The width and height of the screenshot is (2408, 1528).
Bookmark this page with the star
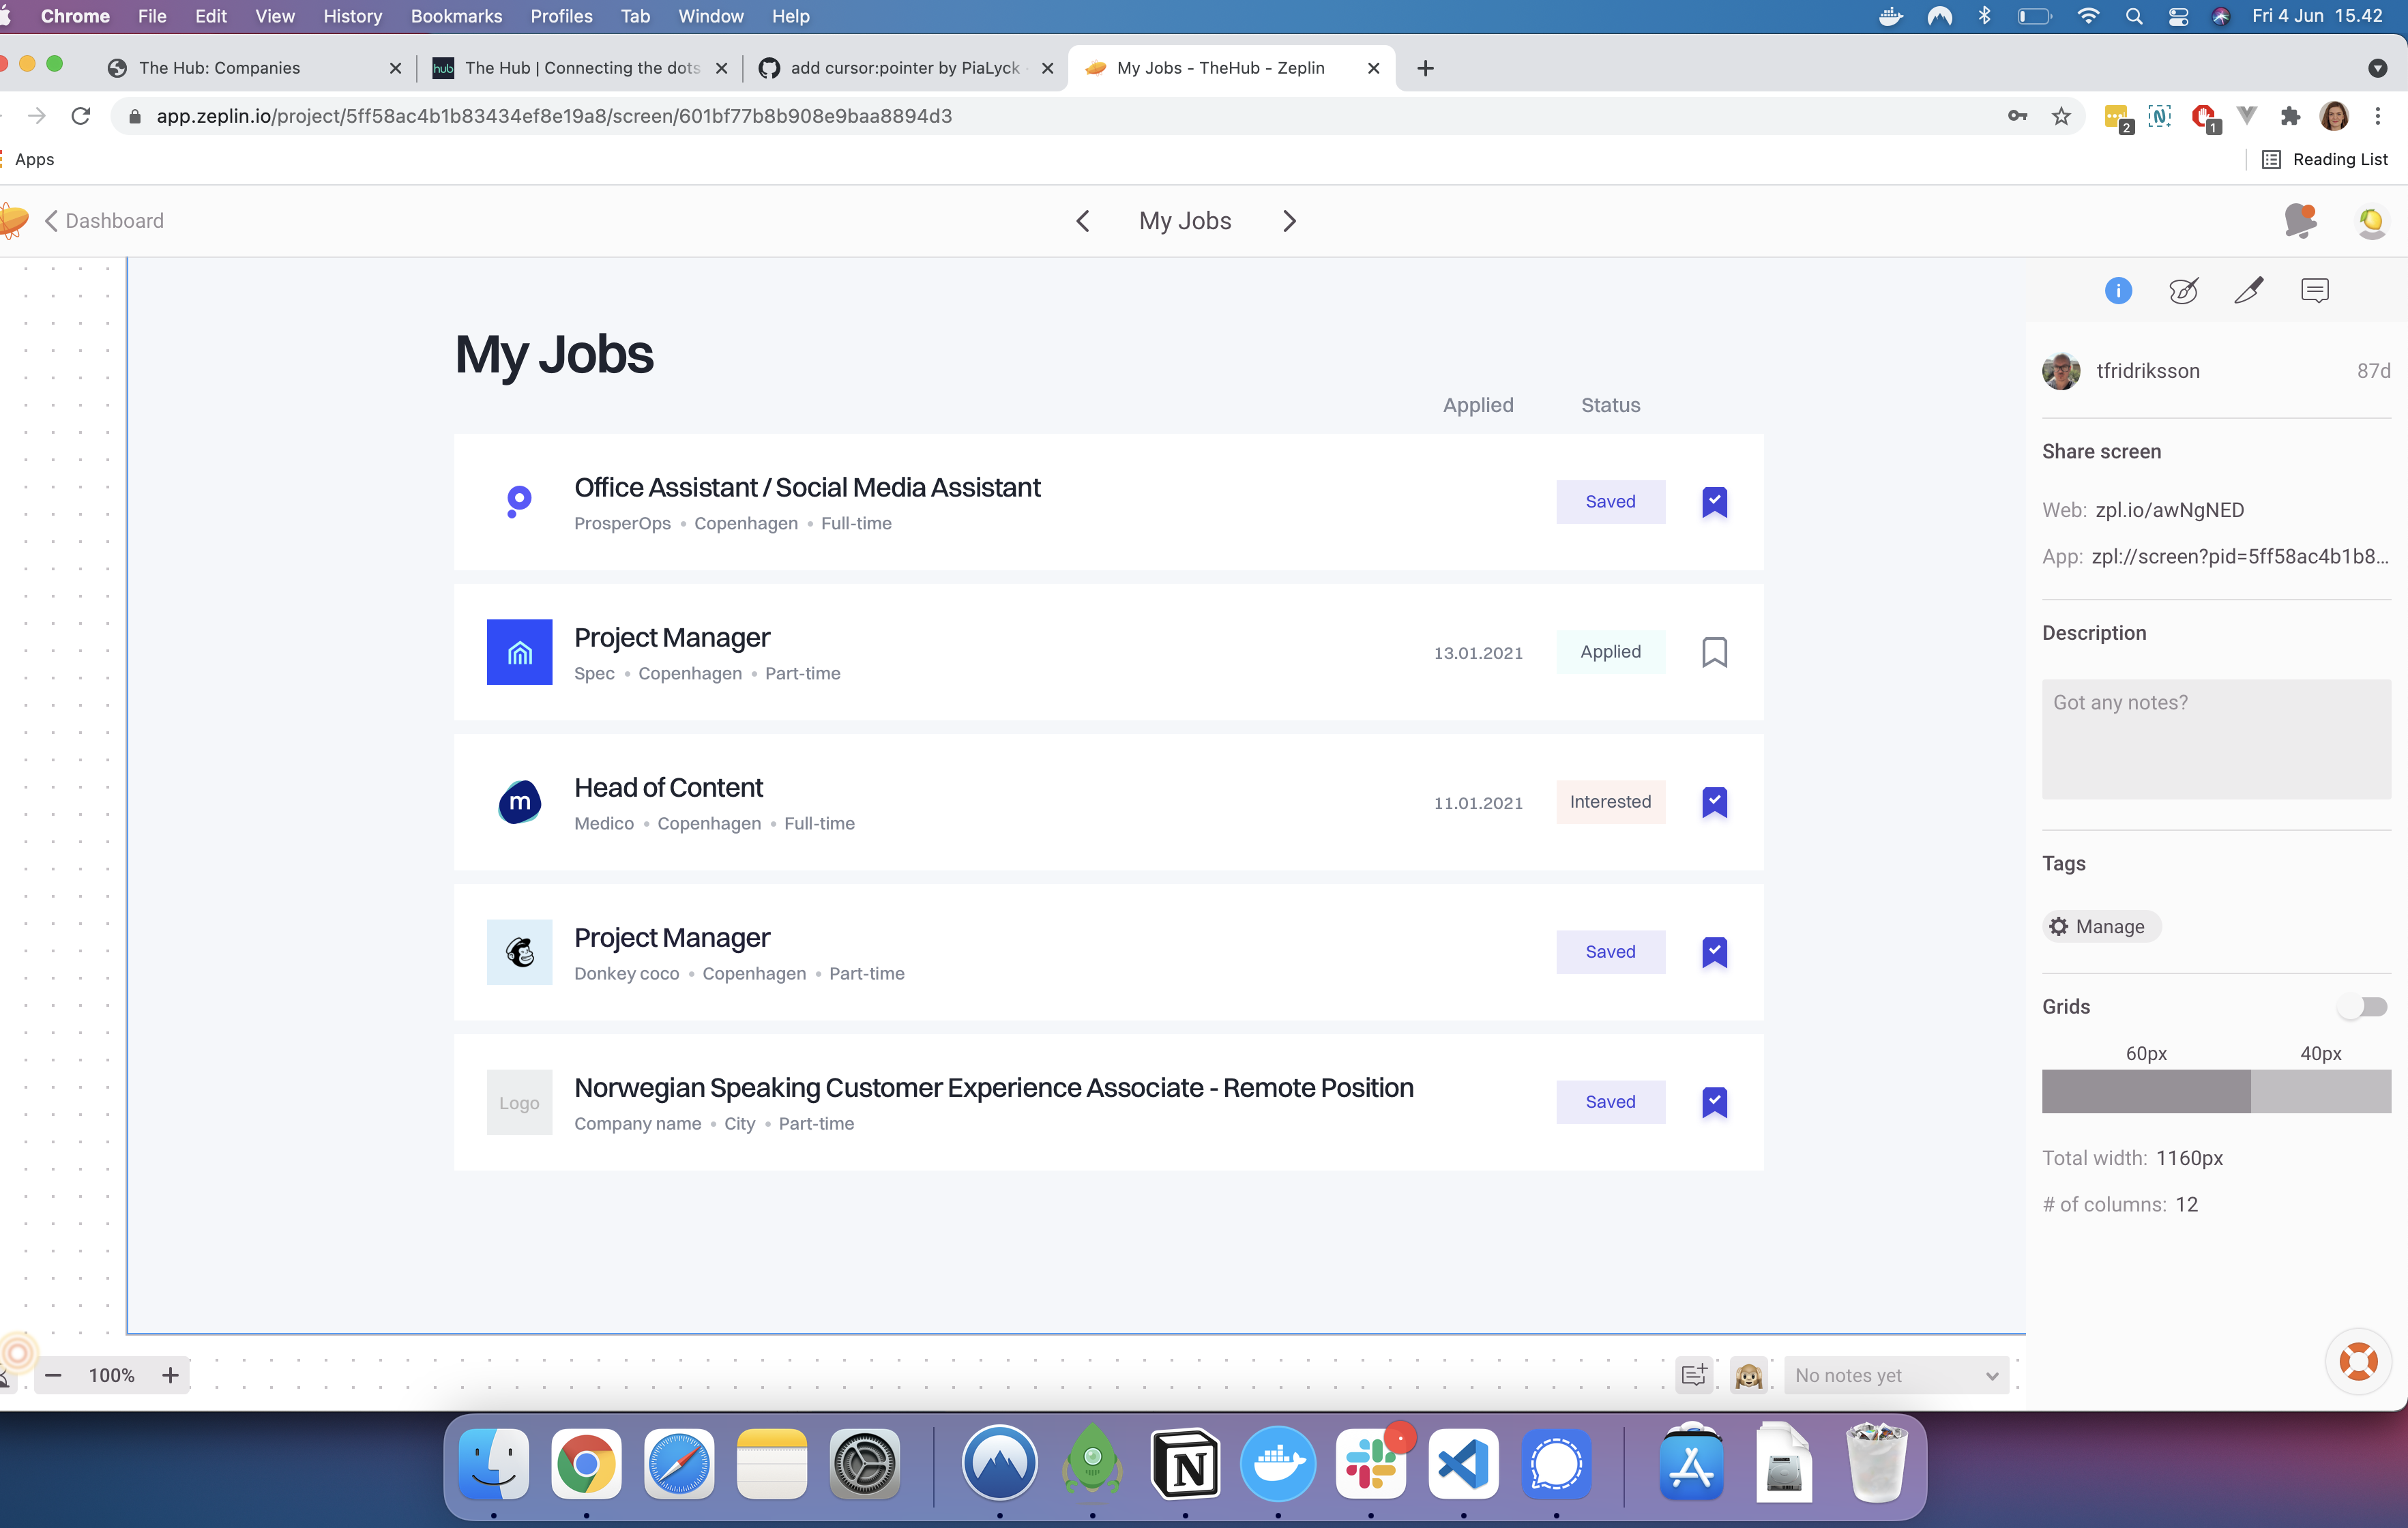2061,116
